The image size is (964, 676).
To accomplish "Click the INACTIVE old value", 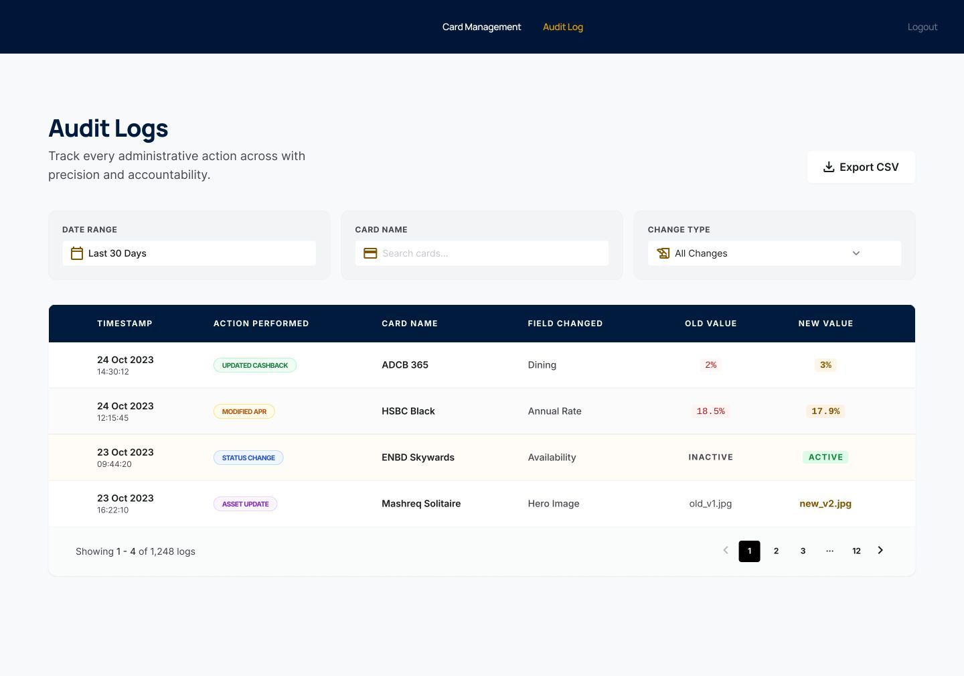I will [x=710, y=458].
